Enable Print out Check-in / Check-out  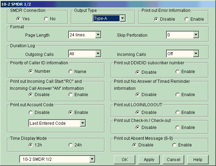pos(178,128)
